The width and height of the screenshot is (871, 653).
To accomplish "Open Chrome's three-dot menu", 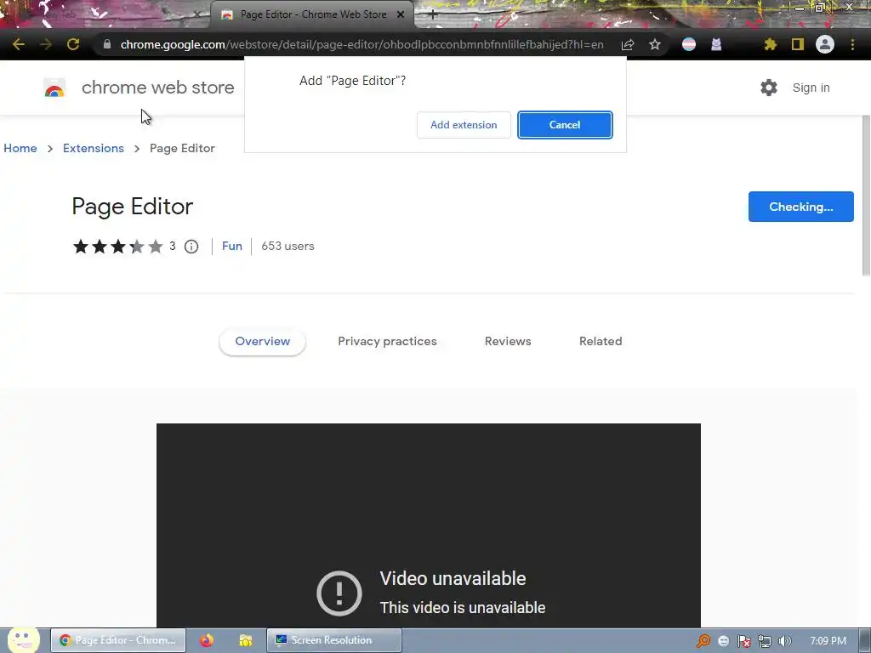I will coord(852,44).
